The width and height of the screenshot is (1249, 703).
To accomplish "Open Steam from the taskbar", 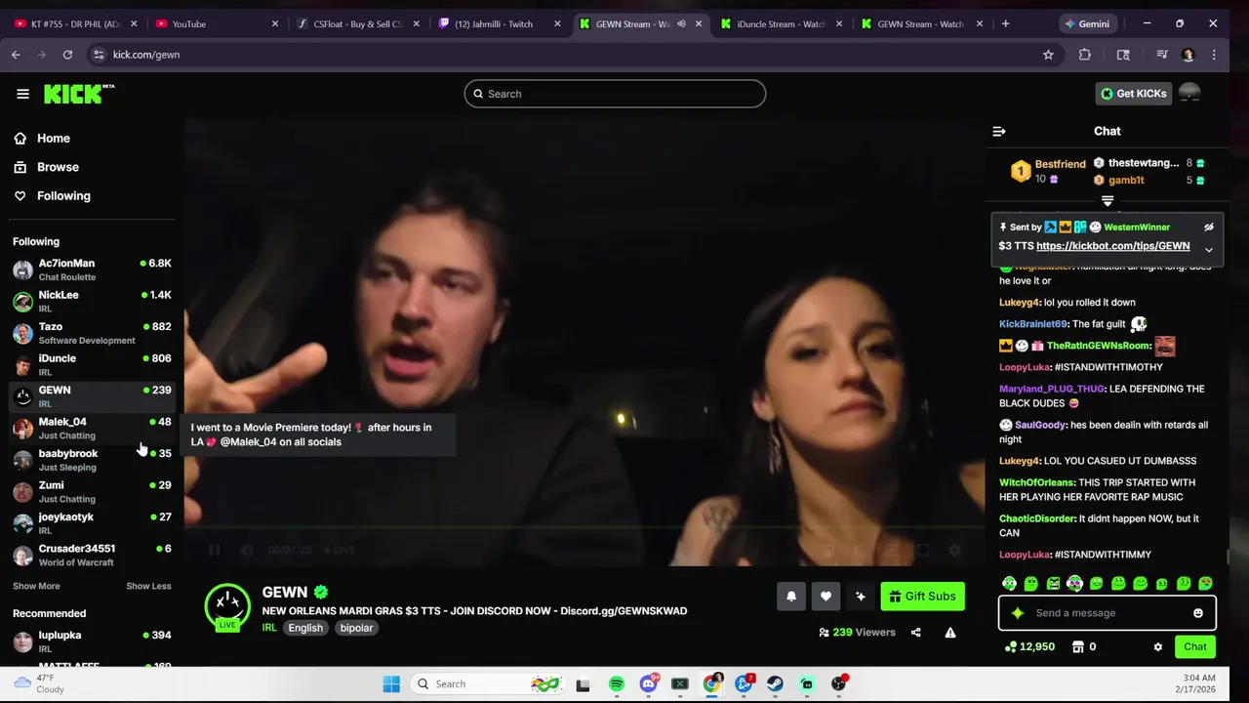I will [x=775, y=684].
